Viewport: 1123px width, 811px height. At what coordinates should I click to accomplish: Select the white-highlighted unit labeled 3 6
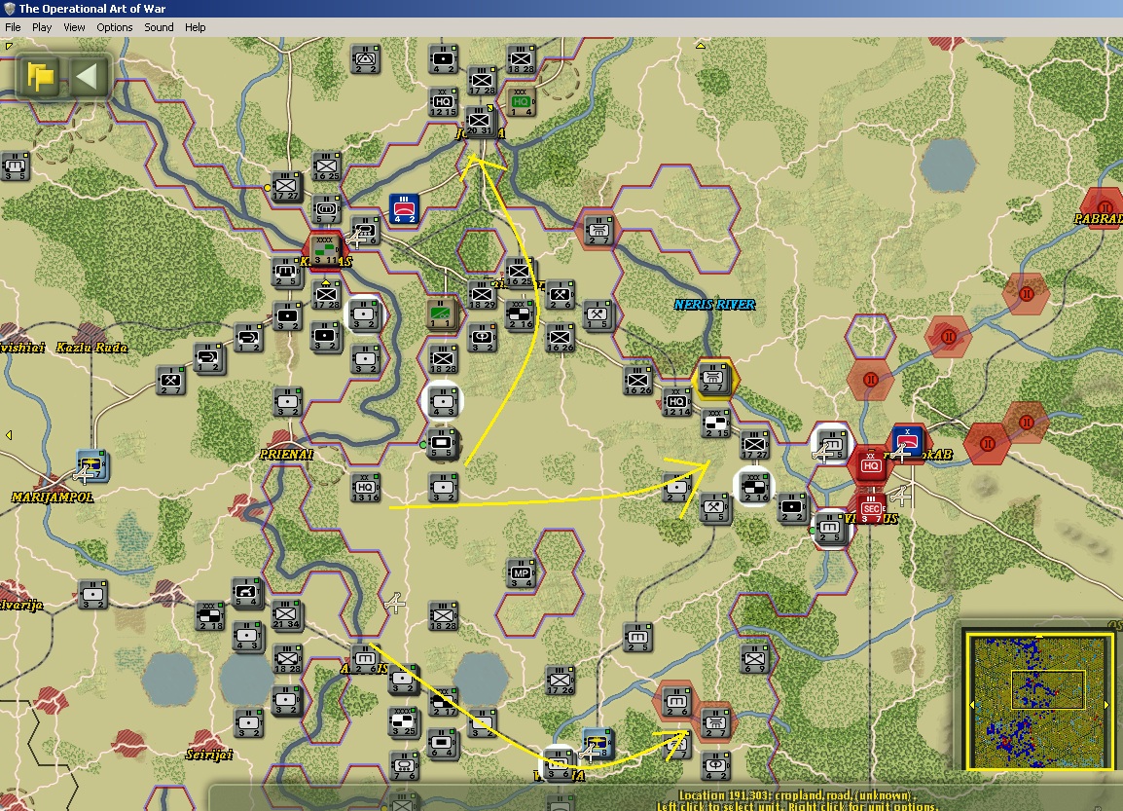click(559, 763)
